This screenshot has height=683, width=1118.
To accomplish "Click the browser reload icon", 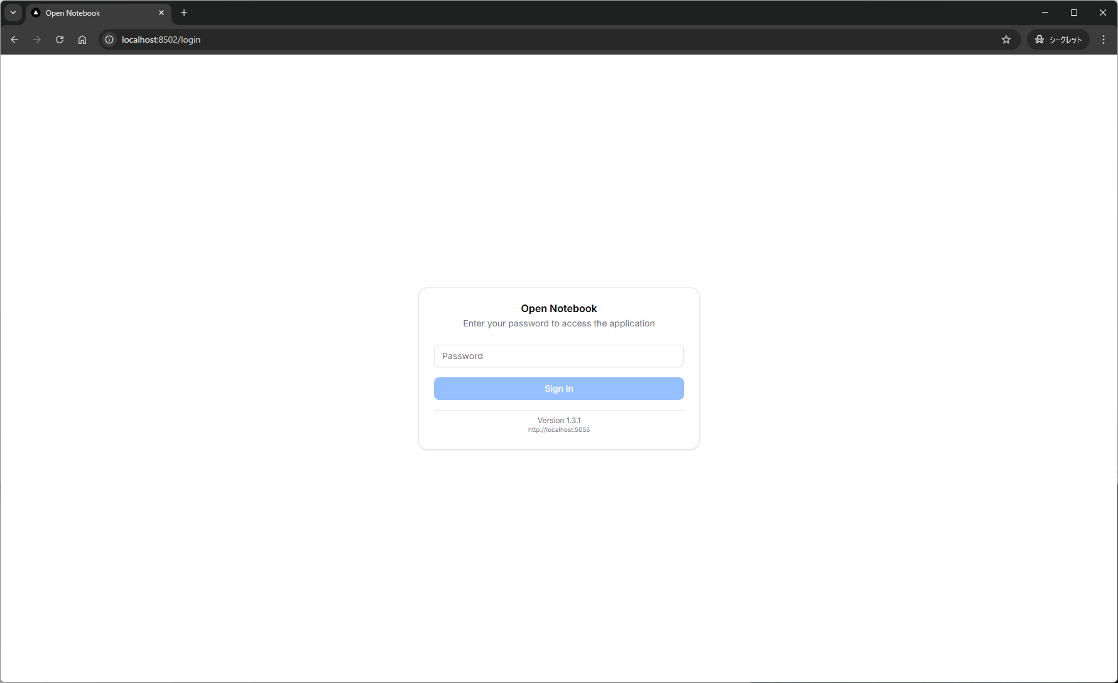I will click(x=59, y=39).
